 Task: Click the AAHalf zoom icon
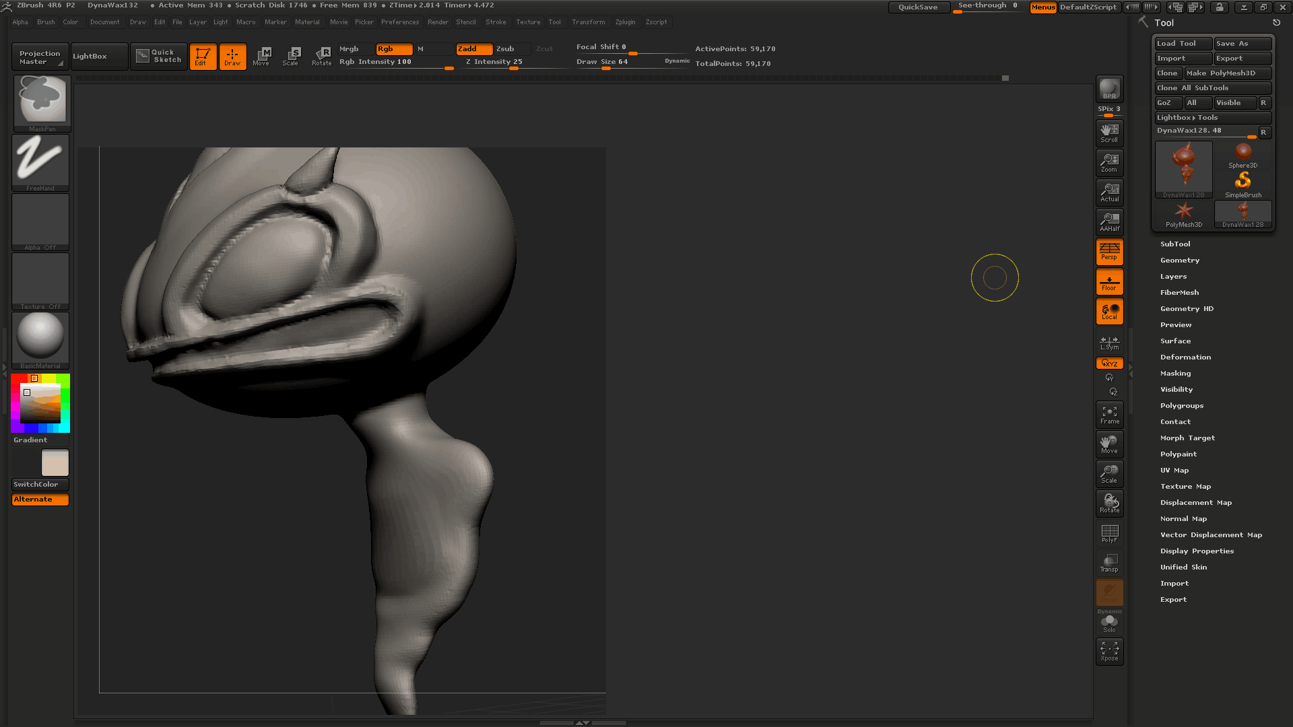1109,221
